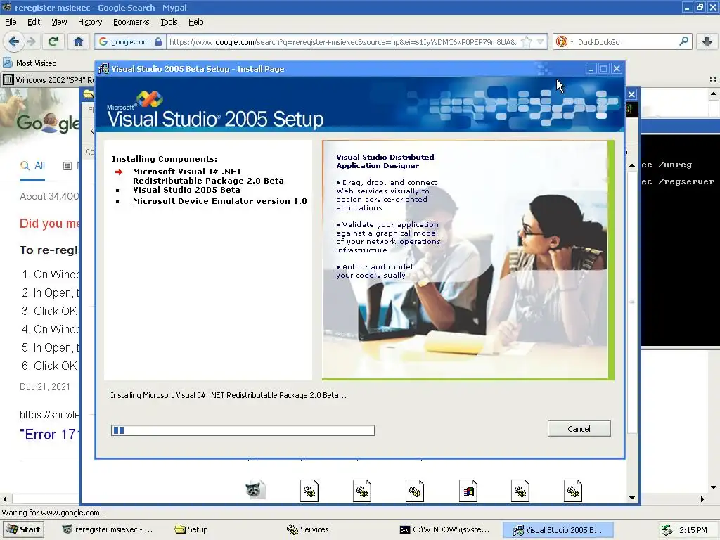
Task: Click the padlock site security icon
Action: (158, 41)
